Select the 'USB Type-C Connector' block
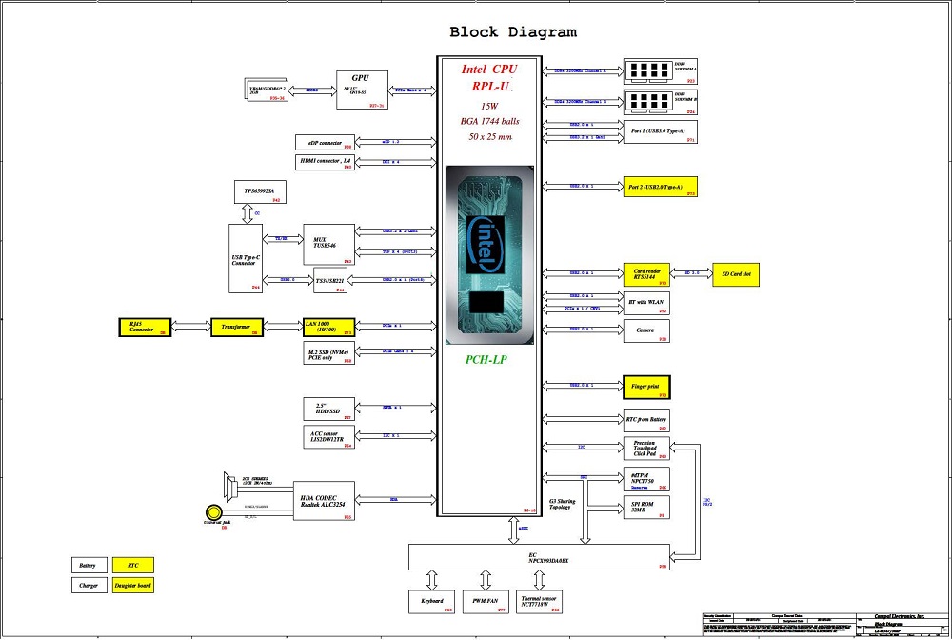Screen dimensions: 952x640 [x=246, y=259]
